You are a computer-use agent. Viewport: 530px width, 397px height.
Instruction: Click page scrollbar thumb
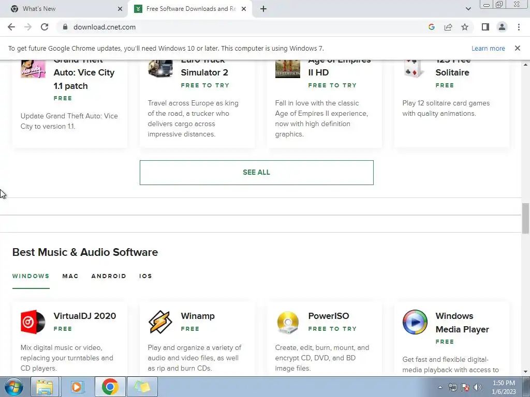(x=525, y=218)
